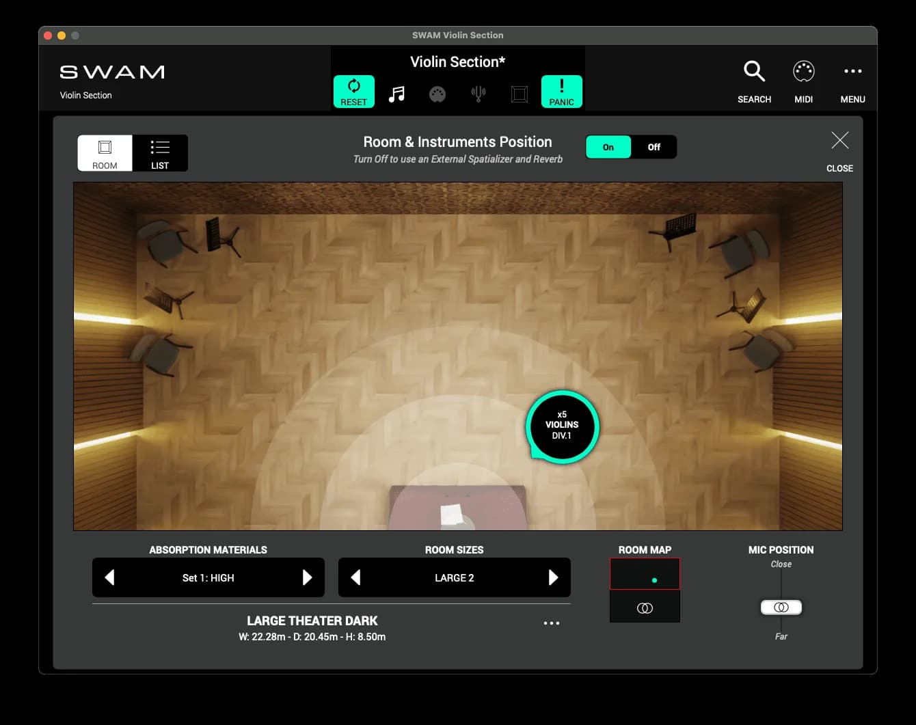Switch to the LIST view tab
The image size is (916, 725).
(x=160, y=153)
